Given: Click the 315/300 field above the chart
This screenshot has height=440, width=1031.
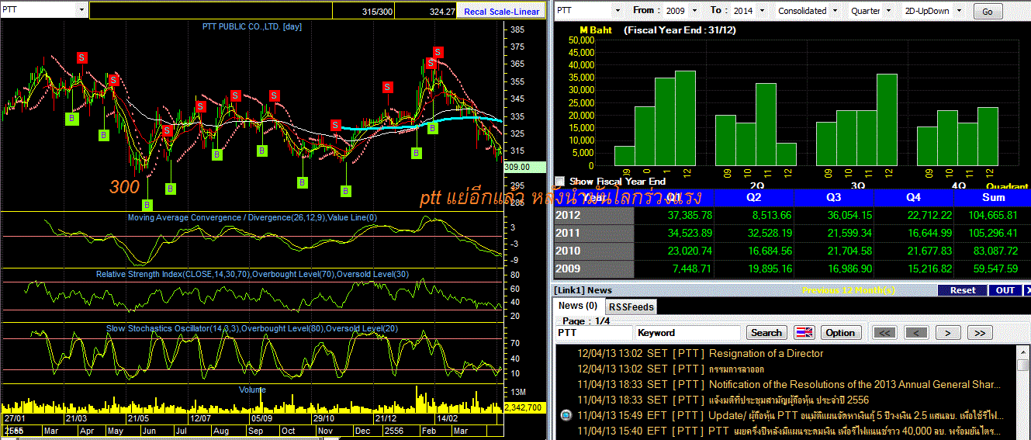Looking at the screenshot, I should tap(364, 12).
